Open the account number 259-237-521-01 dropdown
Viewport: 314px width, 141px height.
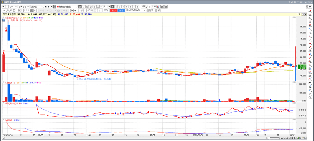[144, 11]
